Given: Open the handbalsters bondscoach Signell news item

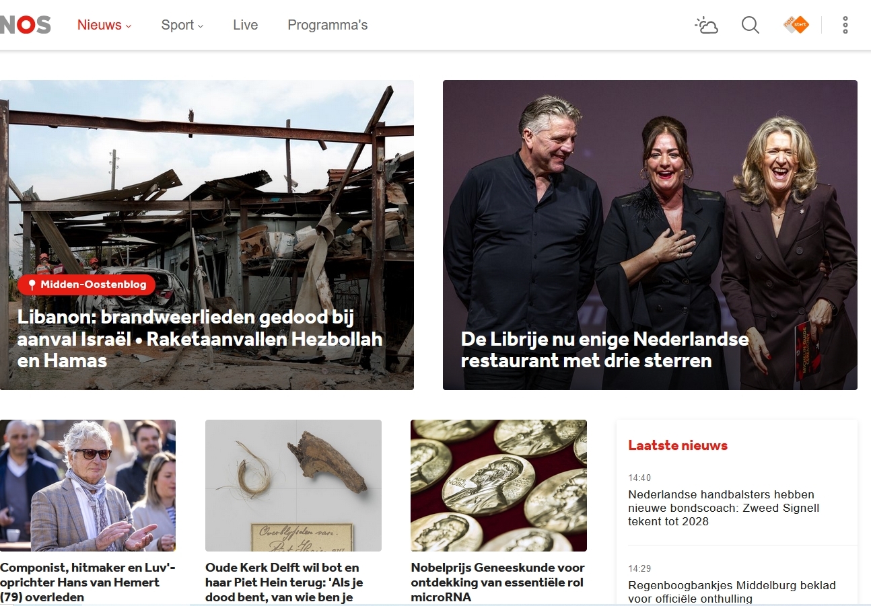Looking at the screenshot, I should [724, 508].
